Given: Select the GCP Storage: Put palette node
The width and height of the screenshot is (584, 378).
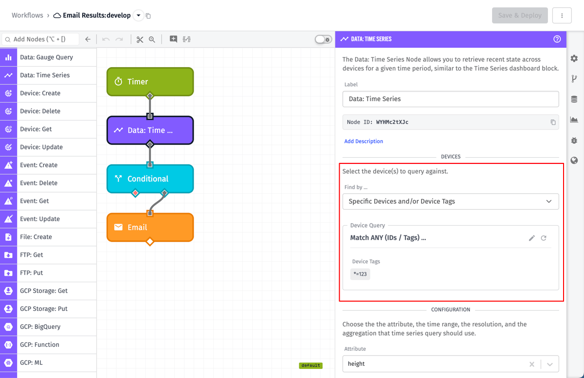Looking at the screenshot, I should pos(48,309).
